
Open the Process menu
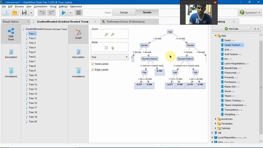point(19,7)
